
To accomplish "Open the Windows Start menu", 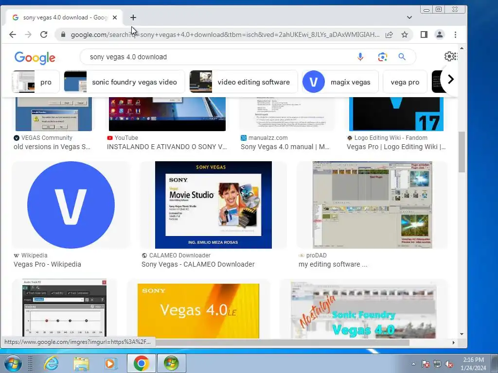I will [x=13, y=363].
